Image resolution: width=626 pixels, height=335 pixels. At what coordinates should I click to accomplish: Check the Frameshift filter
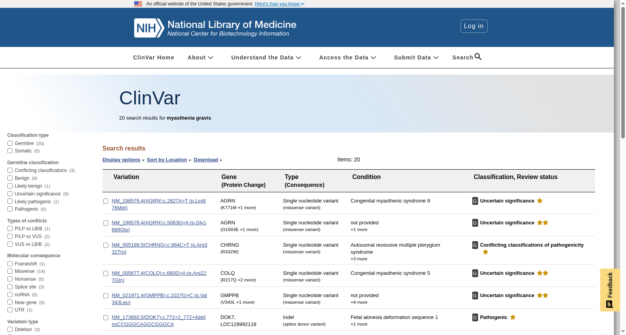click(x=10, y=263)
